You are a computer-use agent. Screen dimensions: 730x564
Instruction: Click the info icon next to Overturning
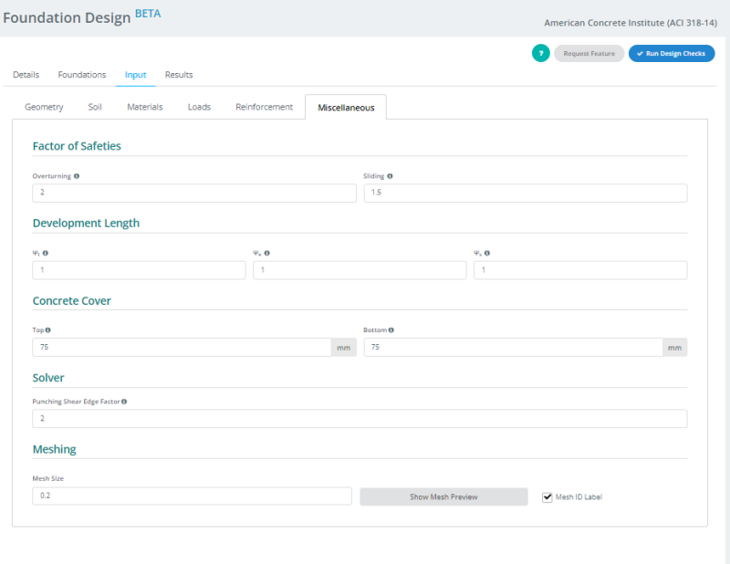[x=77, y=176]
